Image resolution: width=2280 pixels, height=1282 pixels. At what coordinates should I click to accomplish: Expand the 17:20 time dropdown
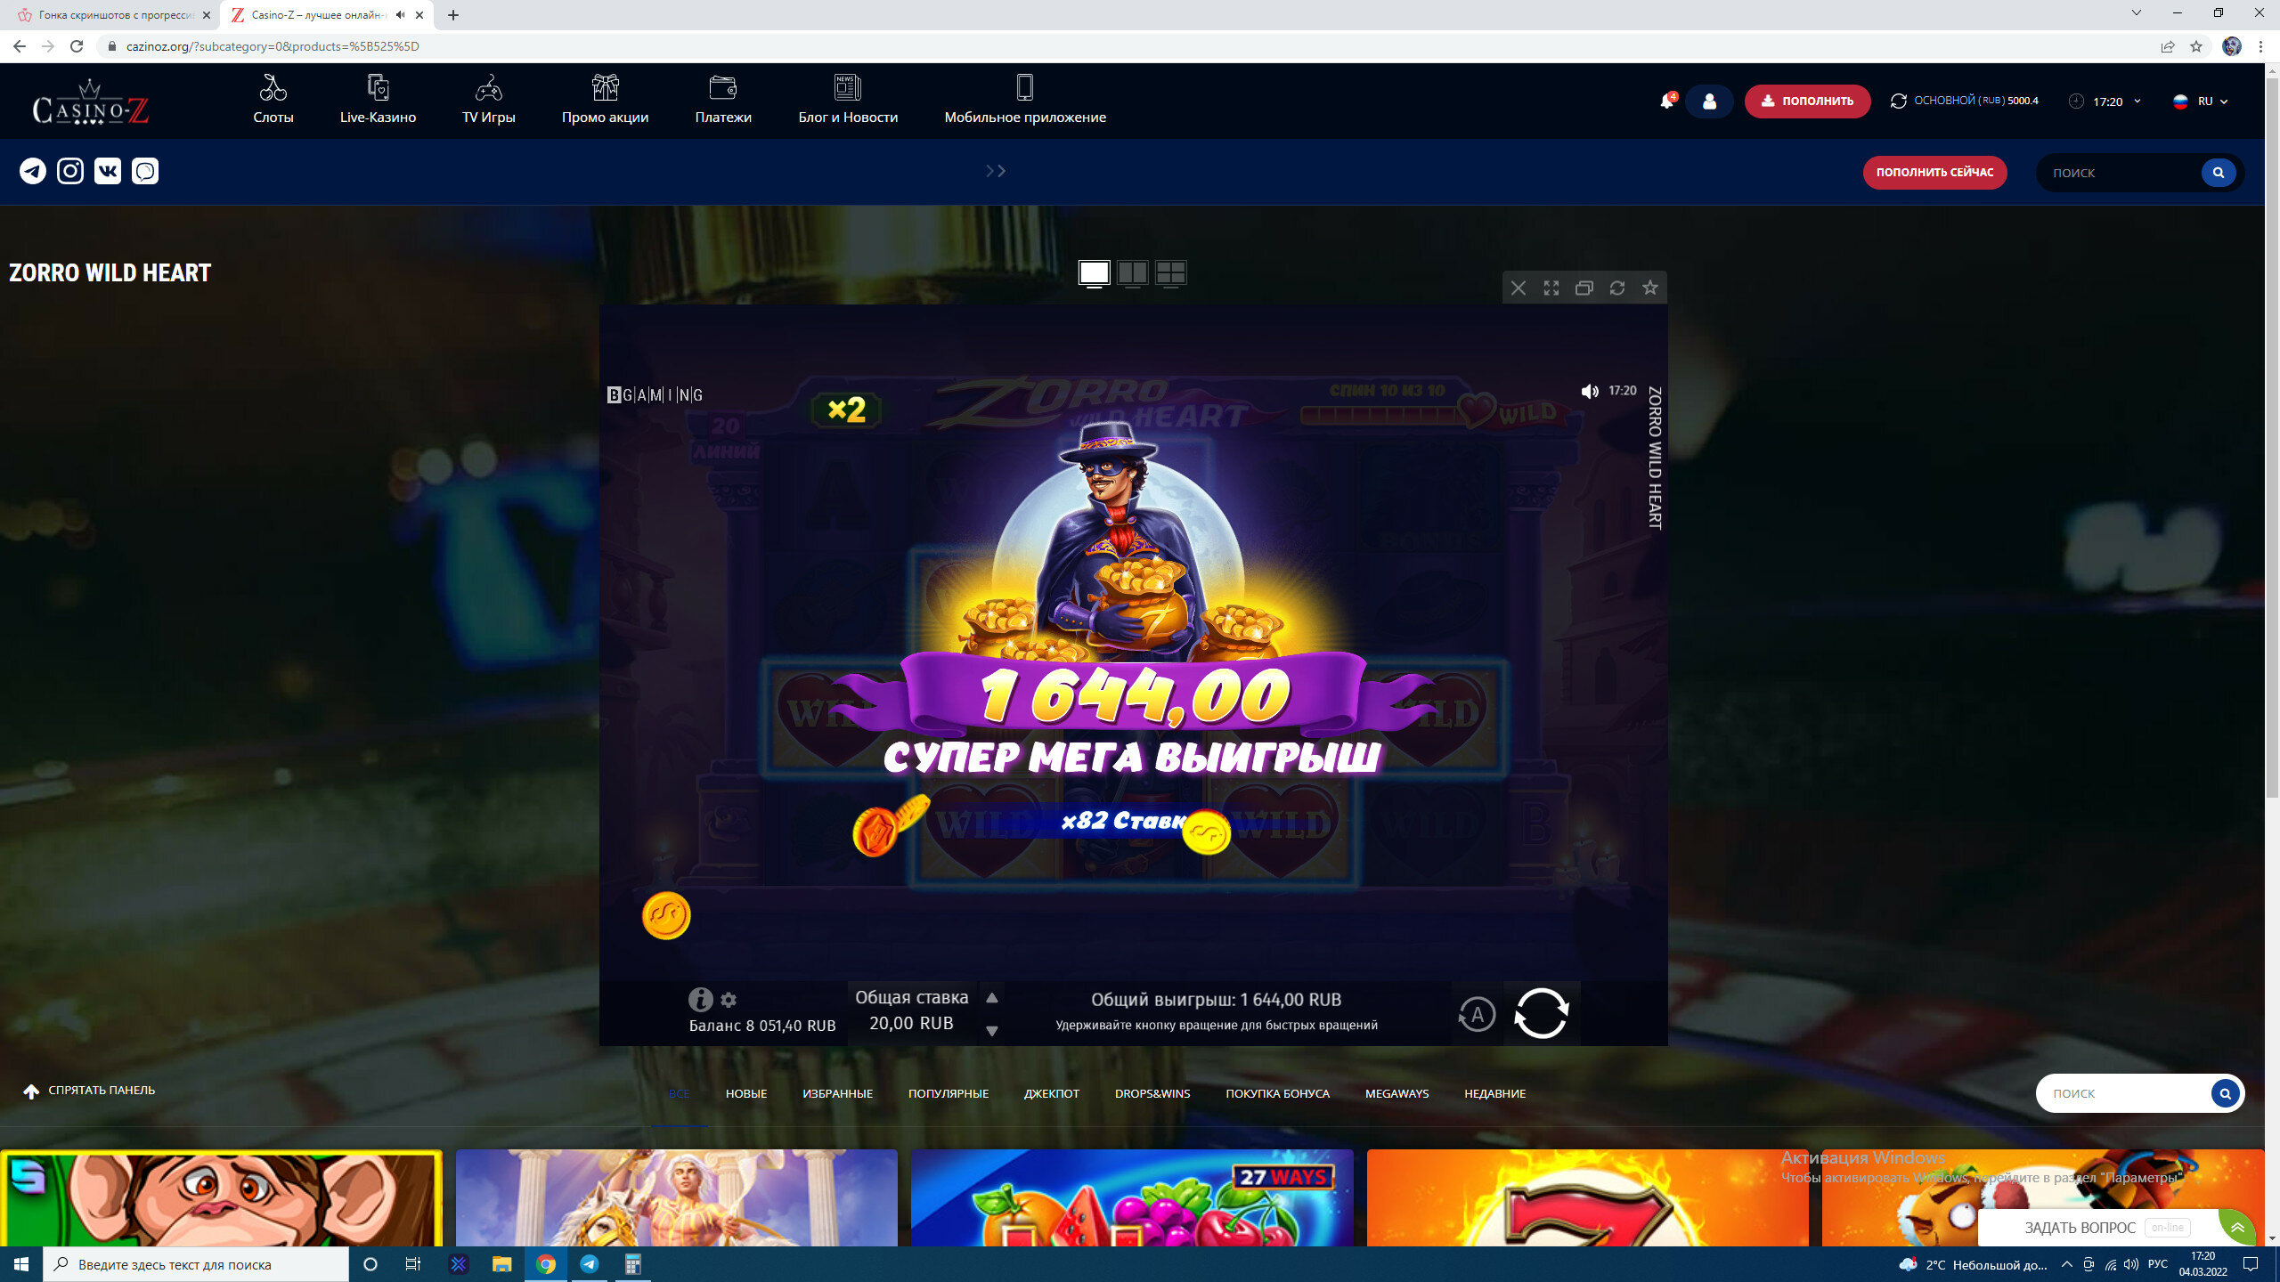pos(2106,101)
